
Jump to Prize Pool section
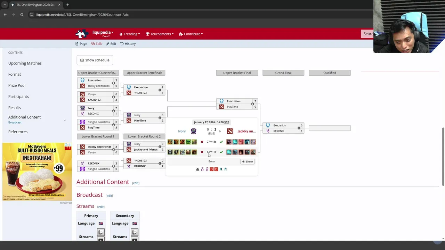pyautogui.click(x=17, y=85)
